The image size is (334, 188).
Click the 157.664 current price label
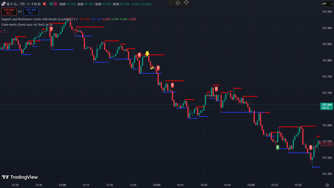coord(326,105)
